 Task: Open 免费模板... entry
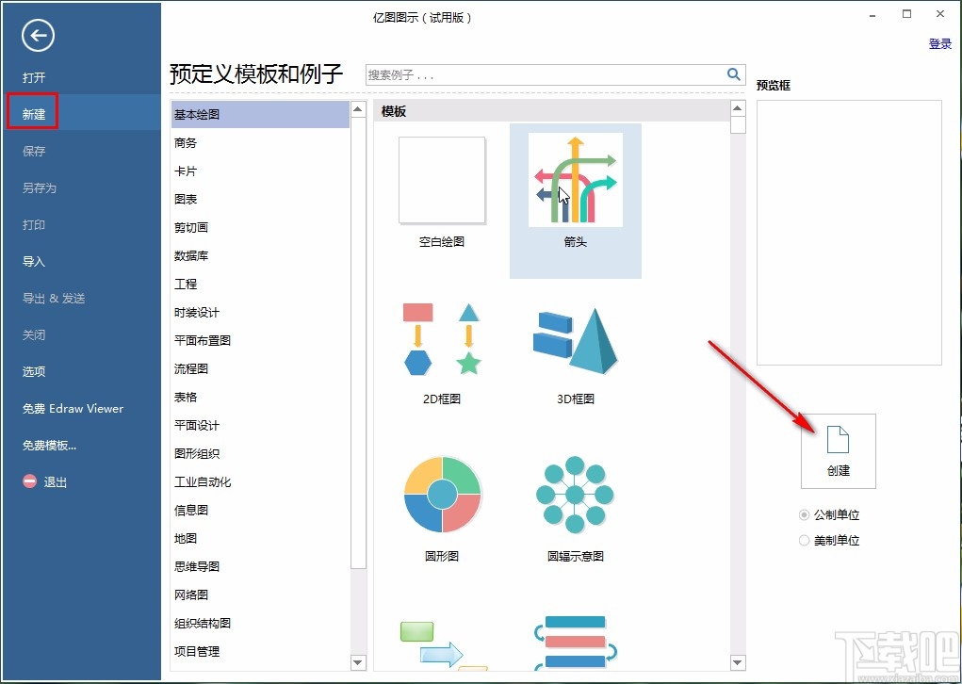[x=49, y=446]
